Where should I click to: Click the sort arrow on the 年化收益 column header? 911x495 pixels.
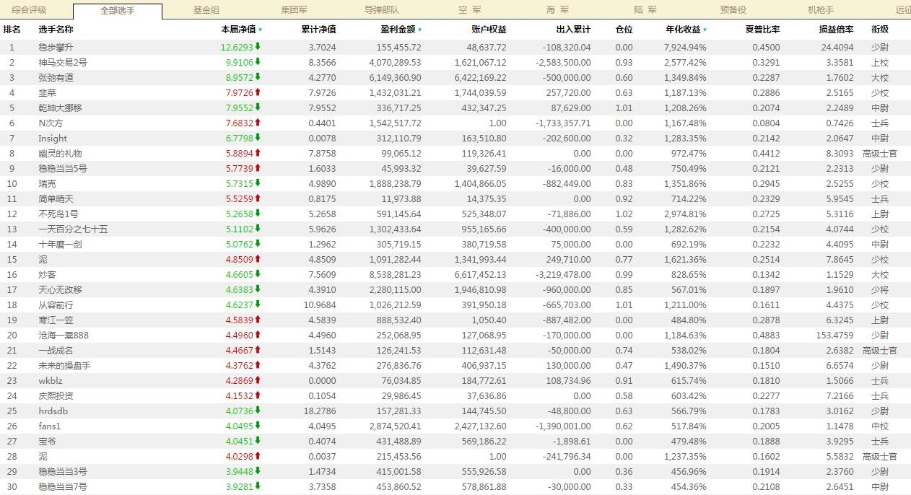705,30
